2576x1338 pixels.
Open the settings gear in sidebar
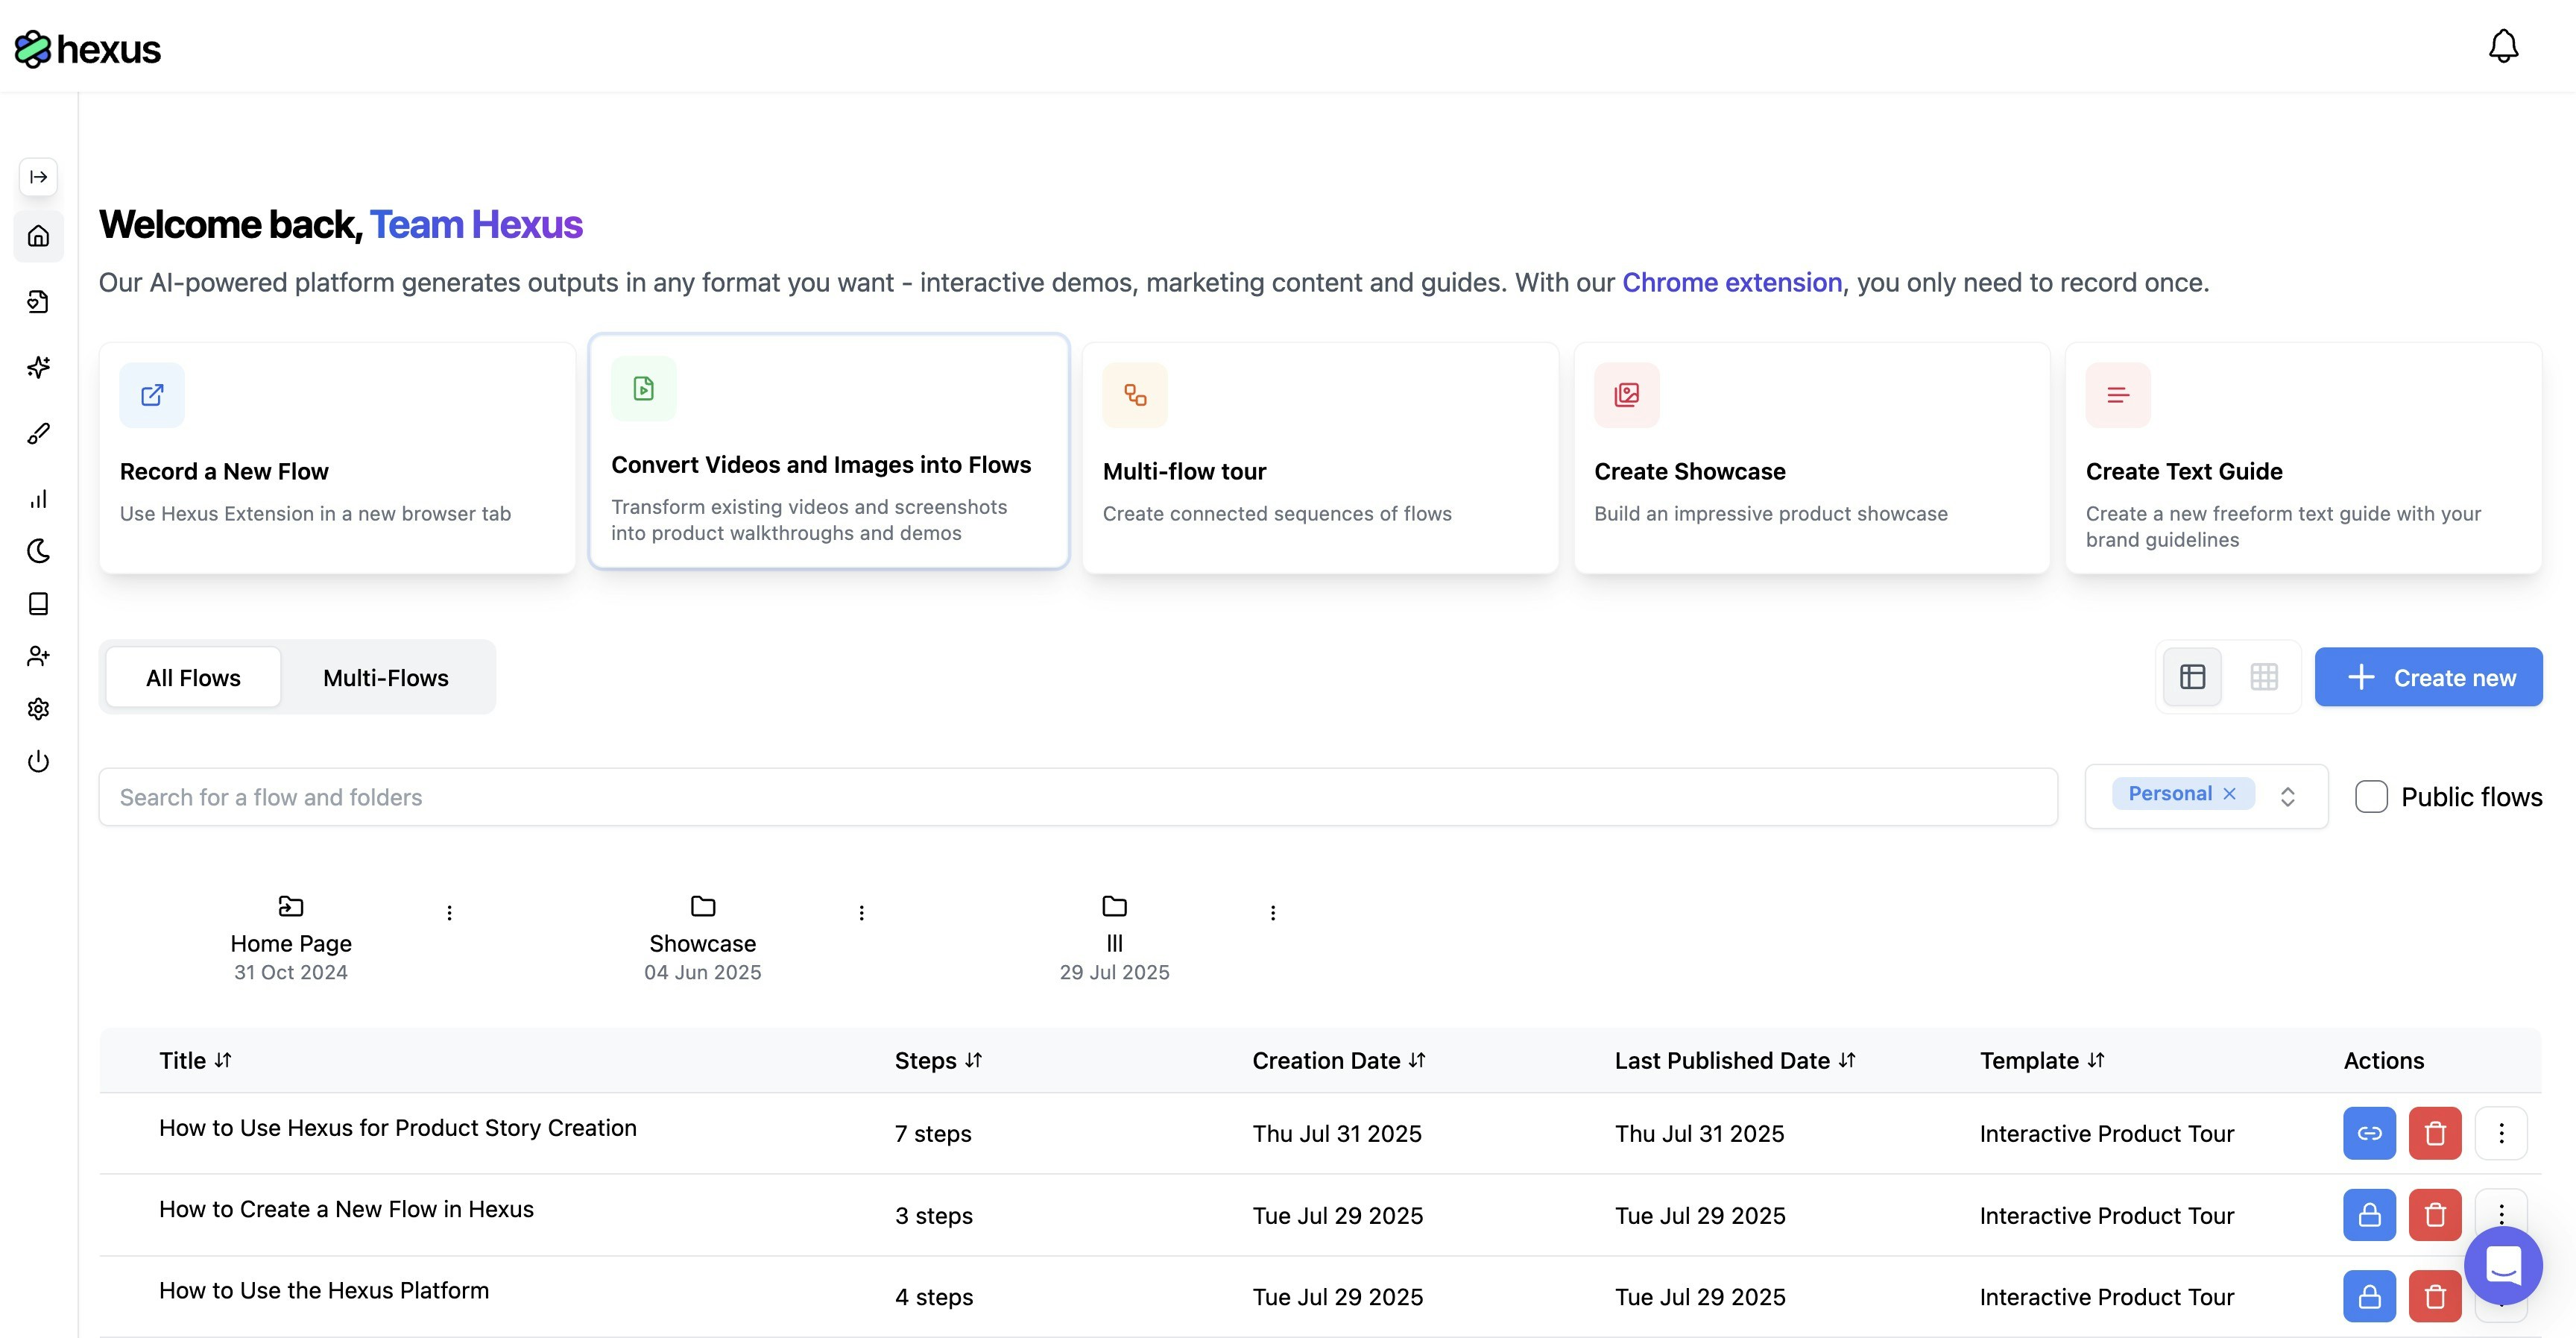[x=38, y=709]
